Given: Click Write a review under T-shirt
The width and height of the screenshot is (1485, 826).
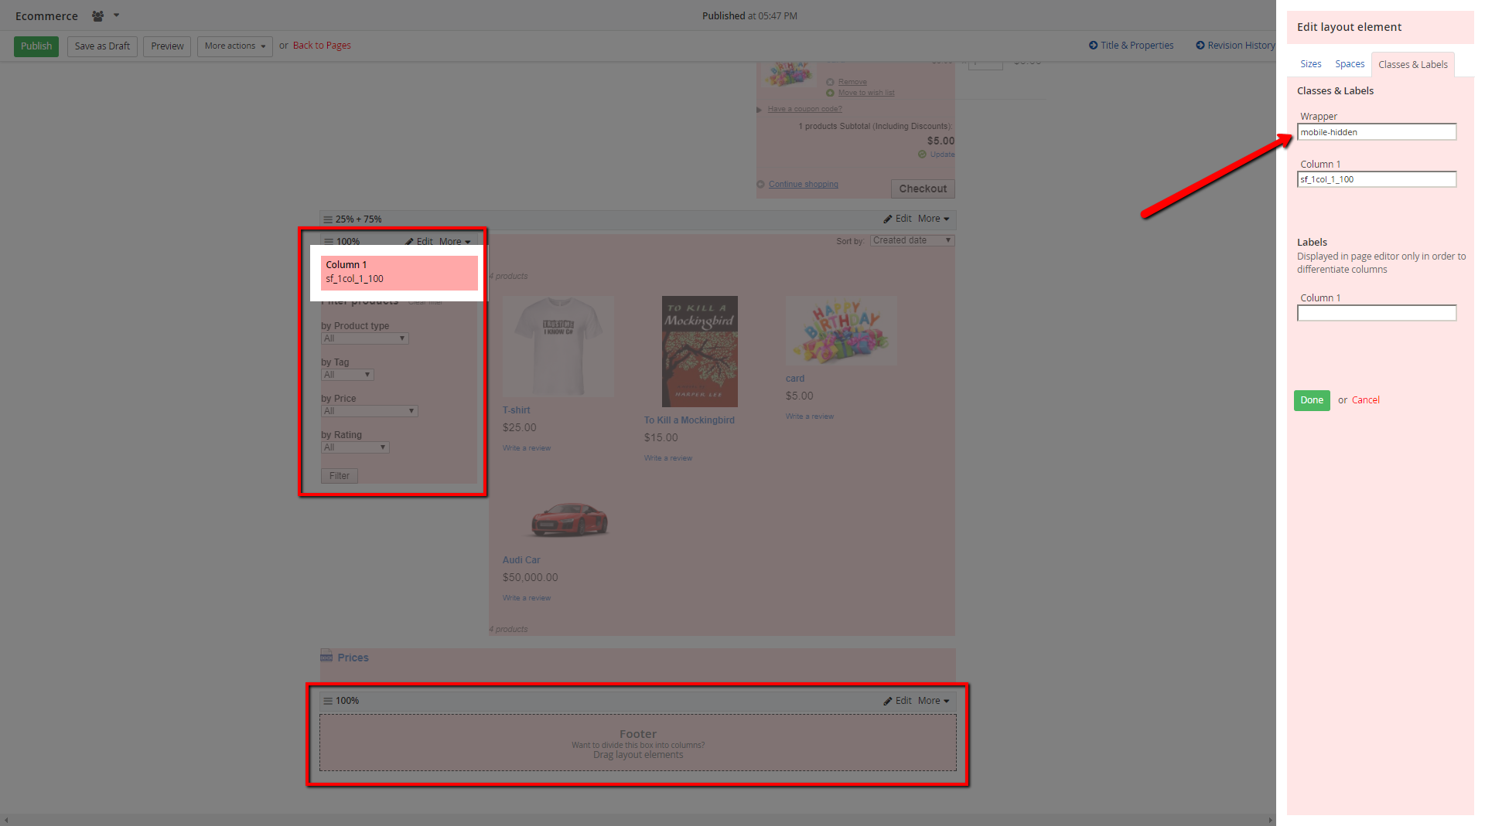Looking at the screenshot, I should point(526,448).
